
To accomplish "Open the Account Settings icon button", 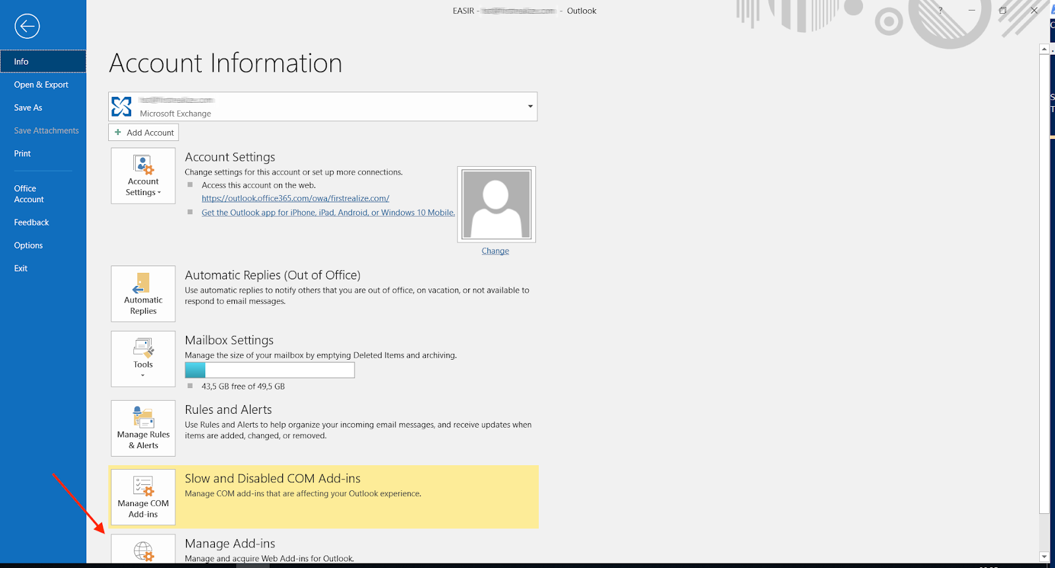I will point(143,175).
